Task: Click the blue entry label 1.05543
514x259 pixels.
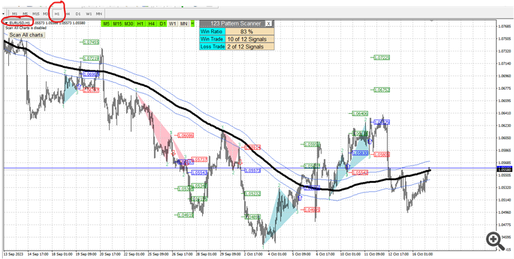Action: click(199, 173)
